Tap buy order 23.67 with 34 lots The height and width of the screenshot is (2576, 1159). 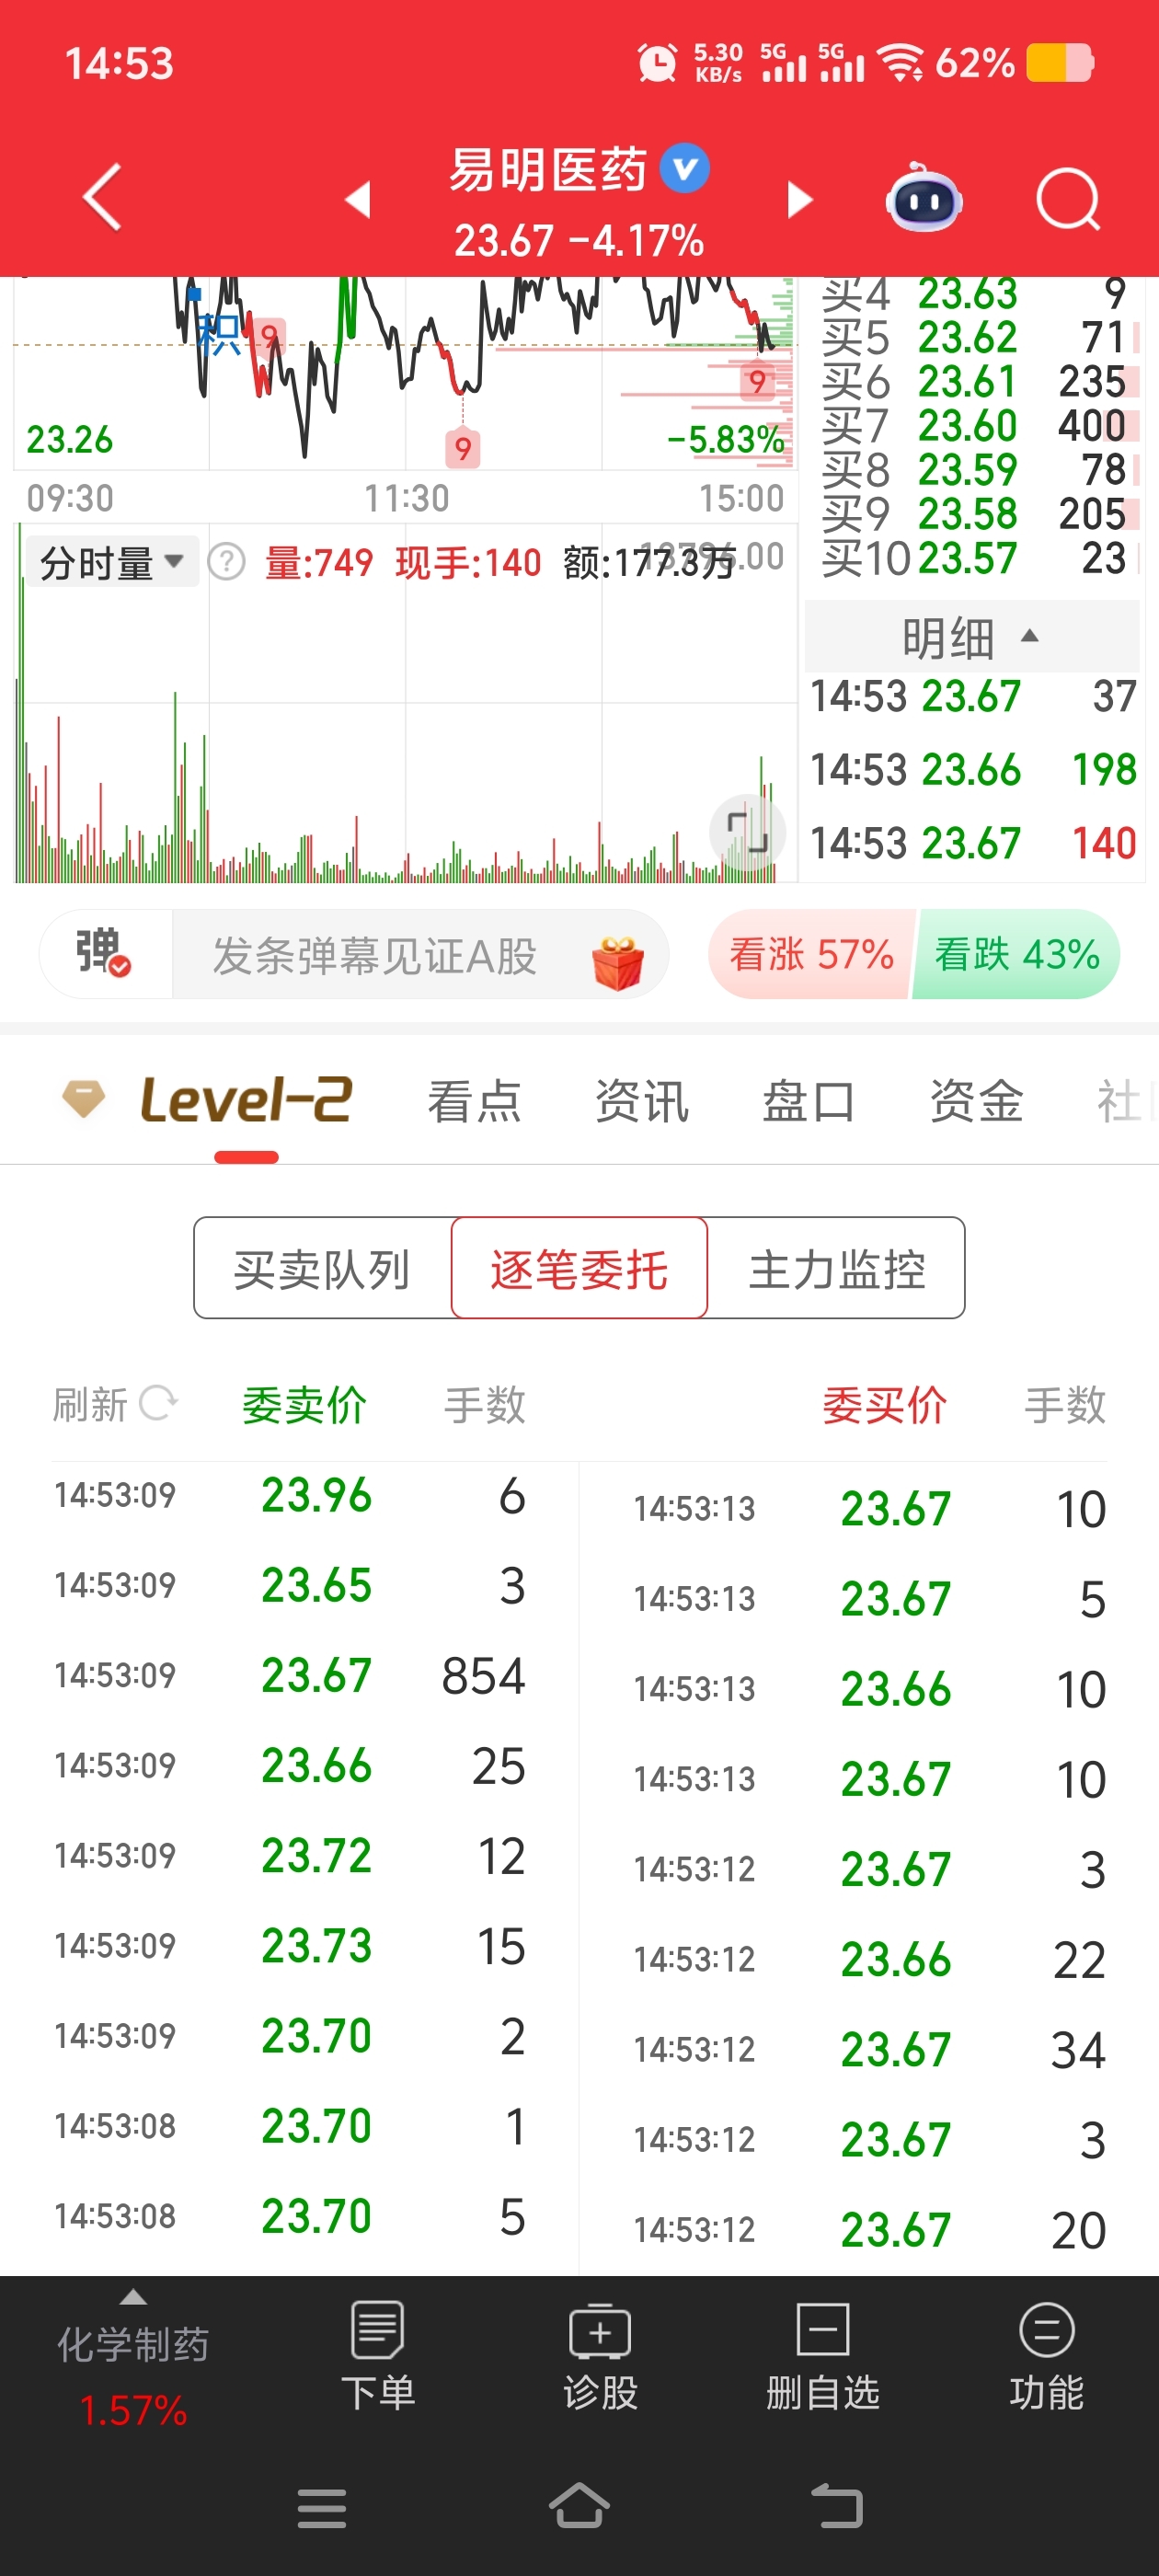[869, 2049]
